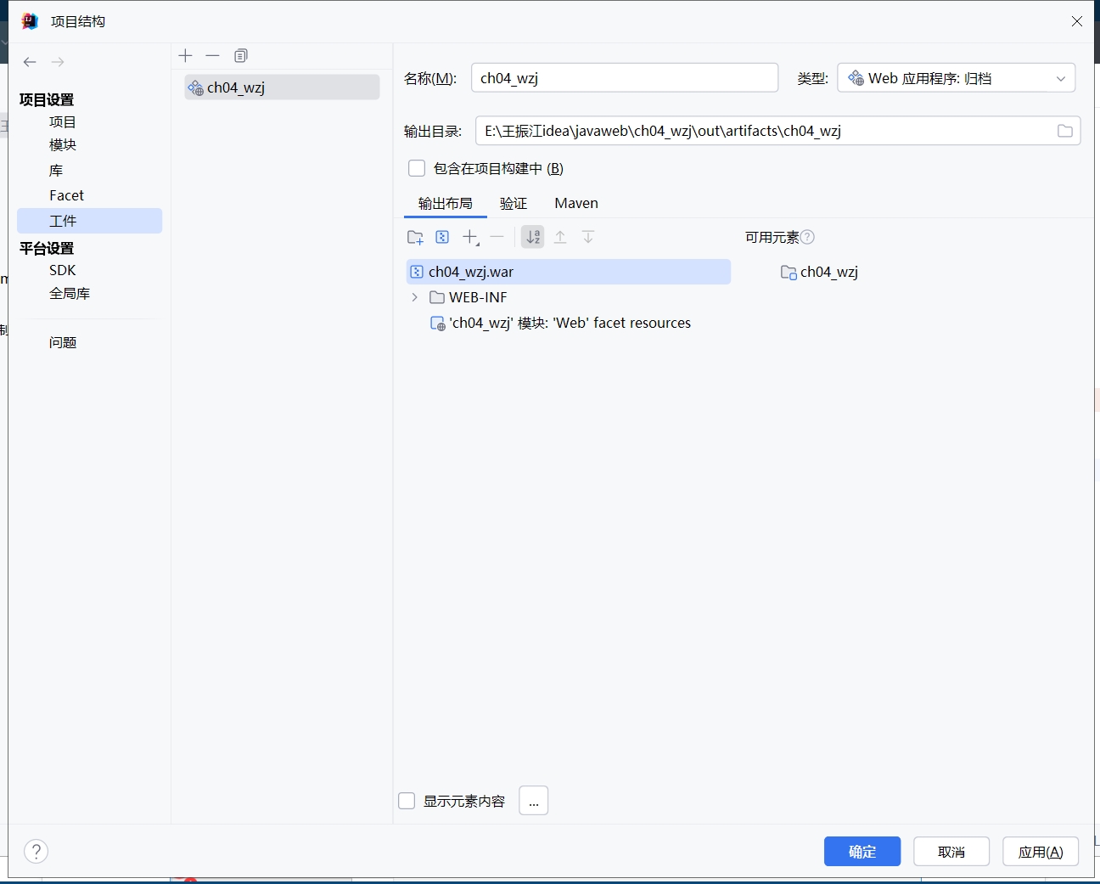Viewport: 1100px width, 884px height.
Task: Click the help question mark icon
Action: pos(36,851)
